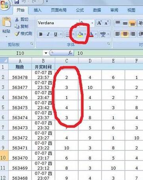Open the Name Box dropdown arrow
143x180 pixels.
(x=46, y=53)
